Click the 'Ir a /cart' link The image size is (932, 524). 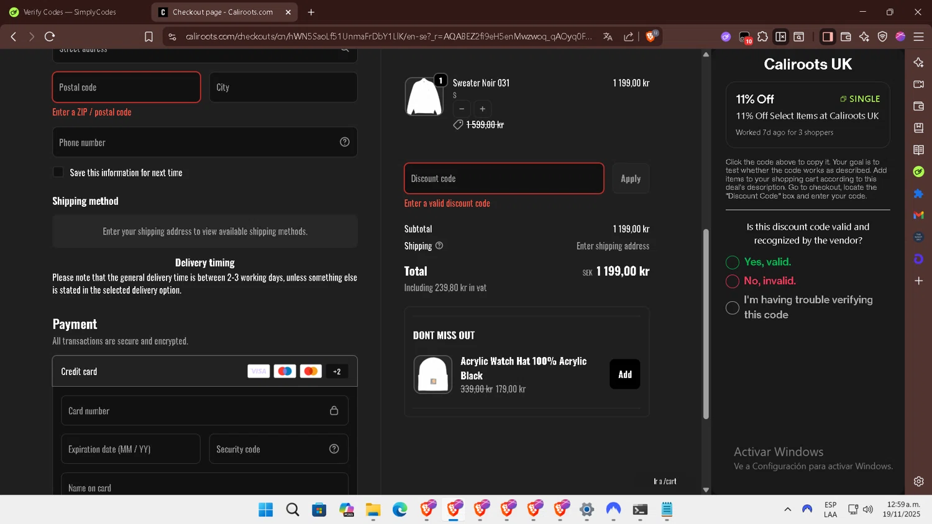tap(665, 481)
